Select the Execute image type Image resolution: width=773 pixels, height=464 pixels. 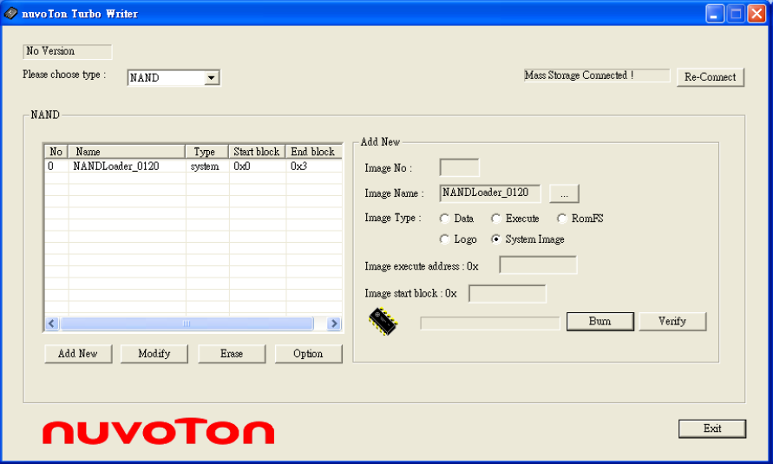496,219
